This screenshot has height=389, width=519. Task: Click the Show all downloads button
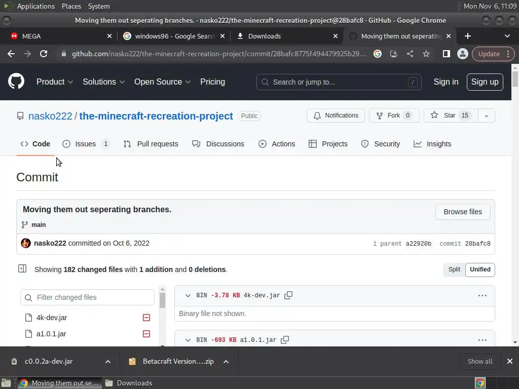pyautogui.click(x=479, y=361)
